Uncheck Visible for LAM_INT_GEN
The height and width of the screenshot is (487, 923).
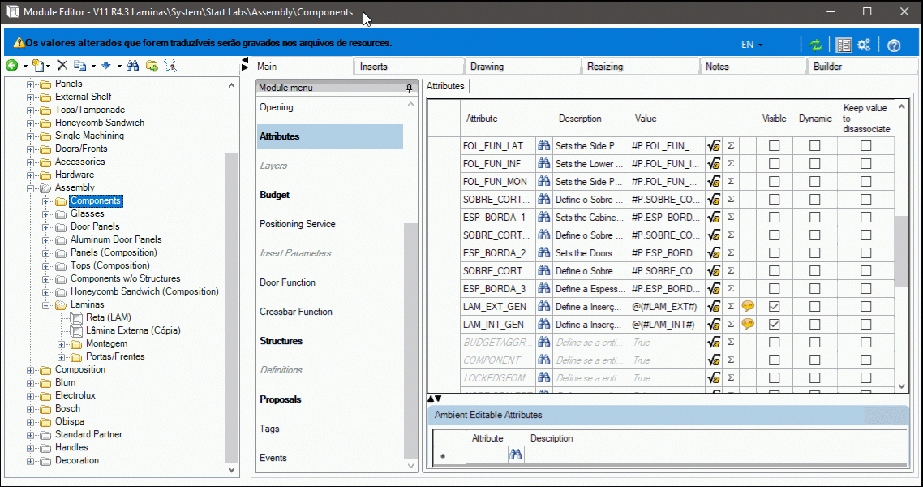click(774, 325)
